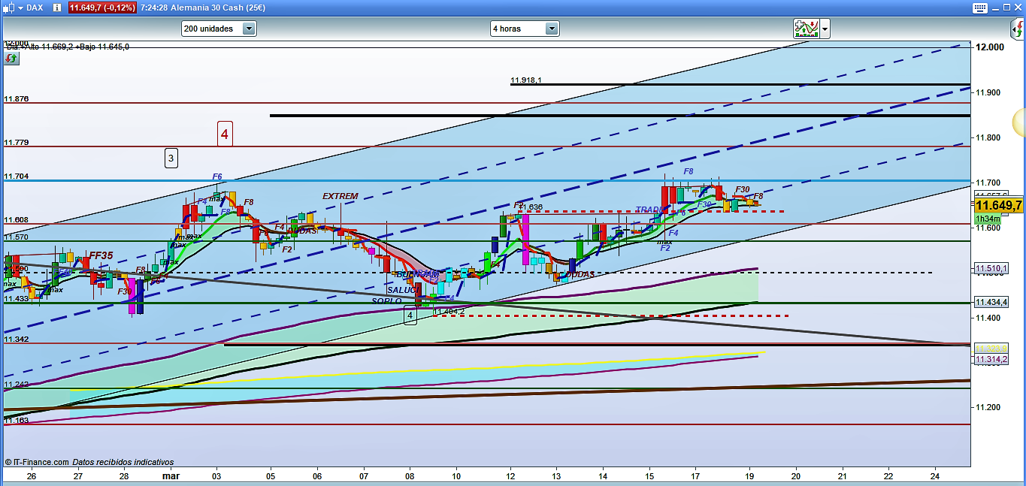1026x486 pixels.
Task: Click the 11.314,2 price axis tag
Action: pyautogui.click(x=991, y=360)
